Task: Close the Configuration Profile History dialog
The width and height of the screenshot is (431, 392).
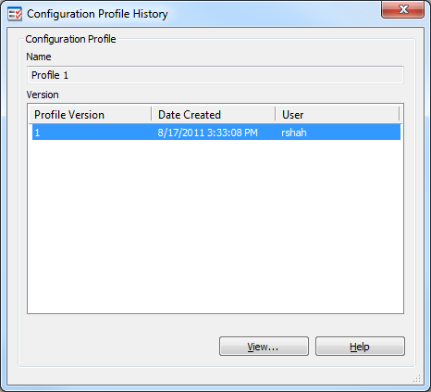Action: (402, 9)
